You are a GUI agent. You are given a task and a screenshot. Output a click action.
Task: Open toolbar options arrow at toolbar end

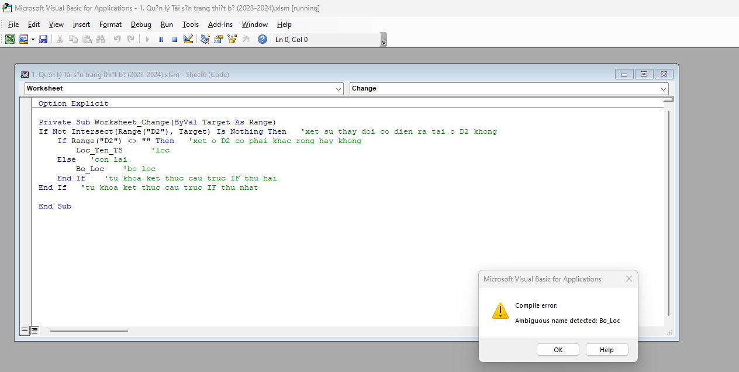coord(384,40)
